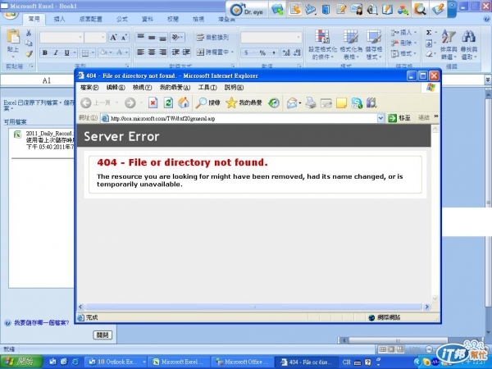
Task: Toggle top vertical alignment in Excel
Action: [140, 38]
